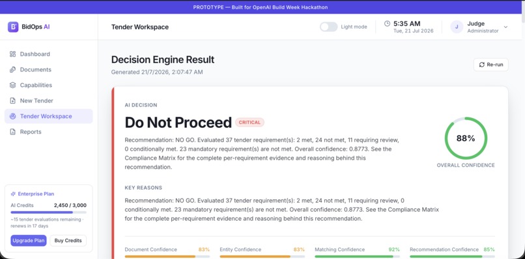Click the Buy Credits button
Screen dimensions: 525x259
[68, 241]
